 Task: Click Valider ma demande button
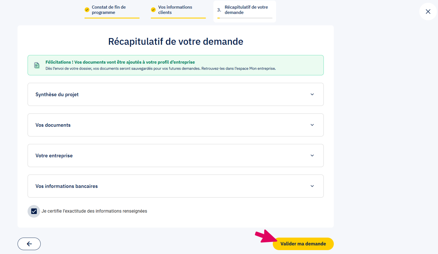(x=303, y=244)
